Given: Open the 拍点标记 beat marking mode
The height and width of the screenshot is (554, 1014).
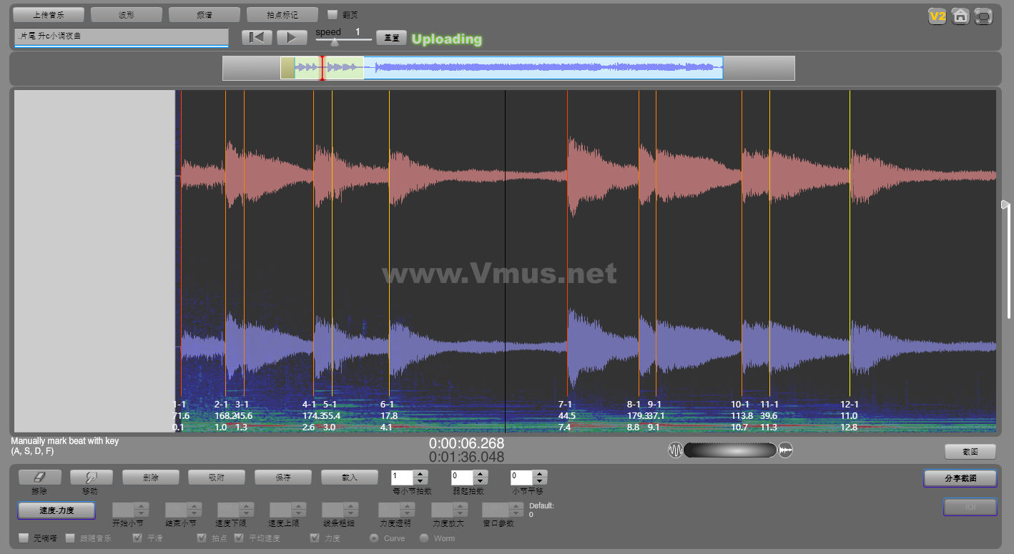Looking at the screenshot, I should [x=282, y=14].
